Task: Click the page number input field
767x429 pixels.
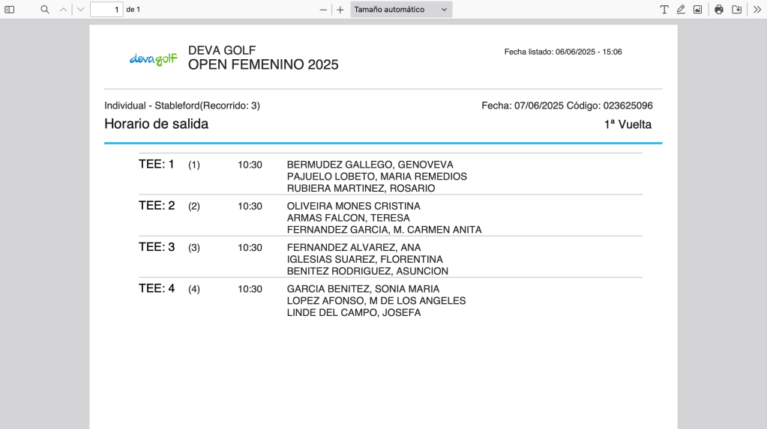Action: (106, 10)
